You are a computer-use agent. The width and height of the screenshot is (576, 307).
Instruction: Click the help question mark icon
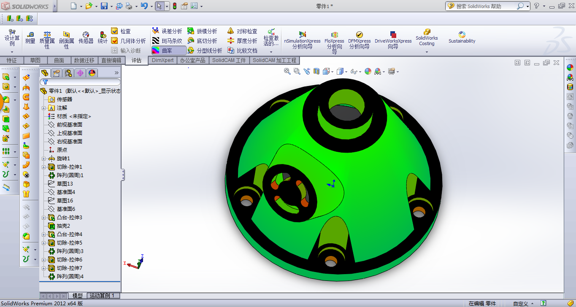point(536,6)
